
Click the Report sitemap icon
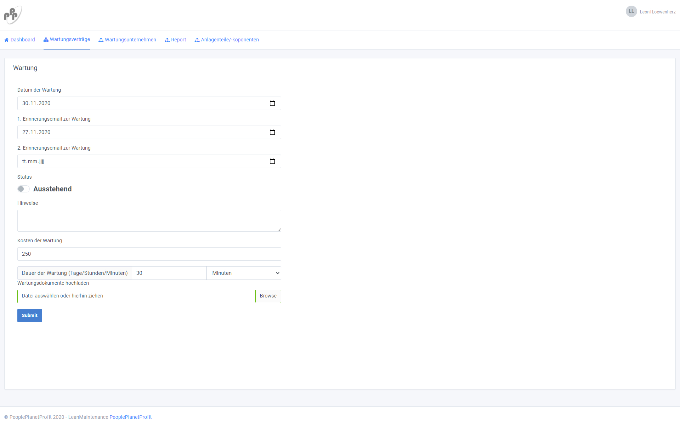pos(167,40)
